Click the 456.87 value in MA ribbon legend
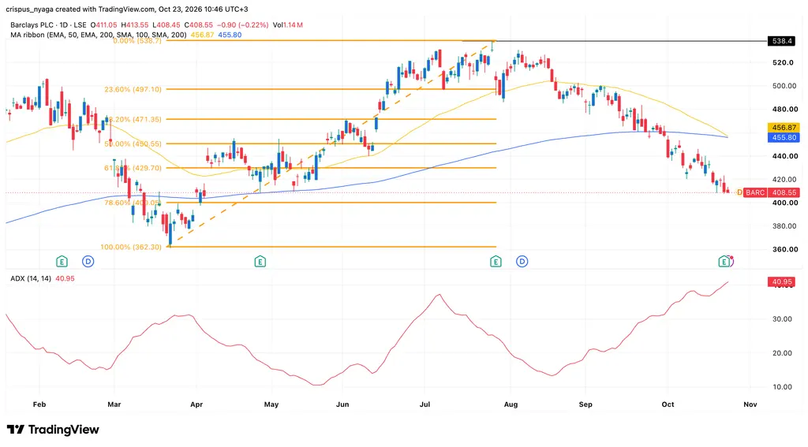 [202, 35]
